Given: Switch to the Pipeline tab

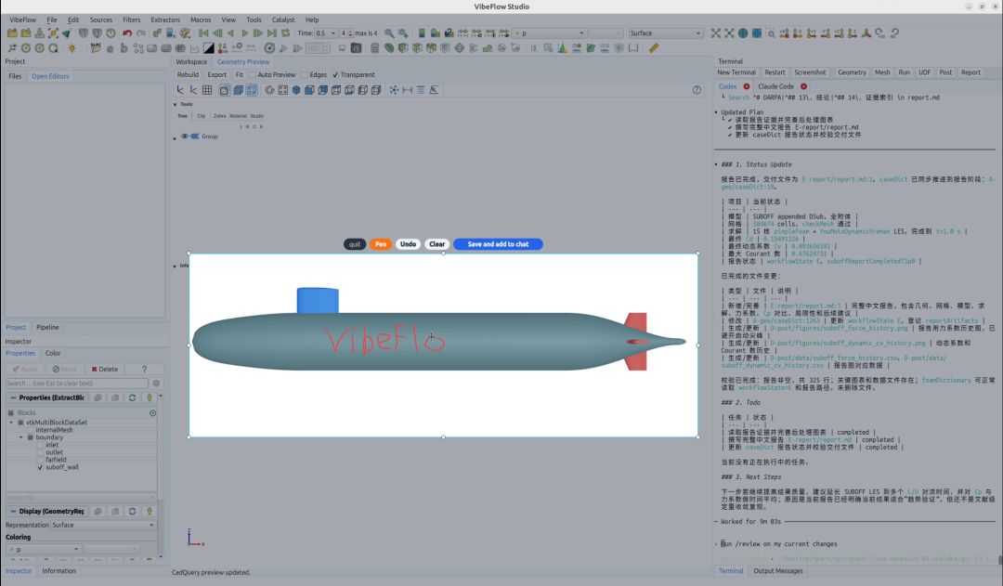Looking at the screenshot, I should [x=47, y=328].
